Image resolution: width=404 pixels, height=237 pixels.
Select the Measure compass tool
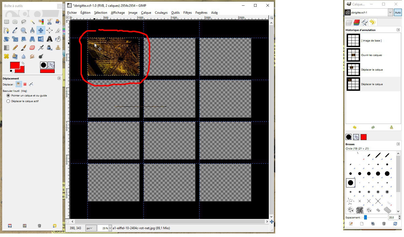coord(32,30)
